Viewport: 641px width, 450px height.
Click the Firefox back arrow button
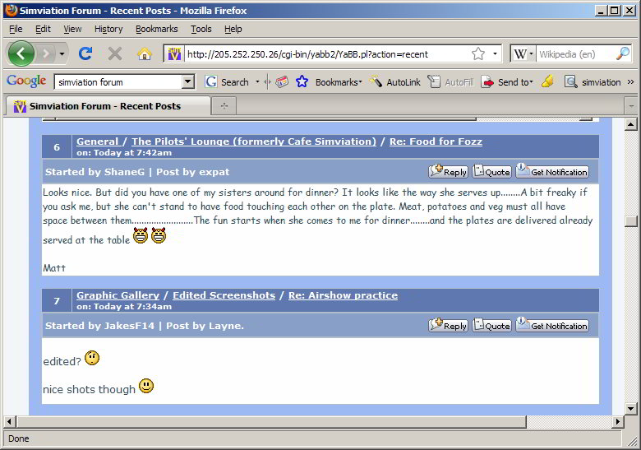21,53
